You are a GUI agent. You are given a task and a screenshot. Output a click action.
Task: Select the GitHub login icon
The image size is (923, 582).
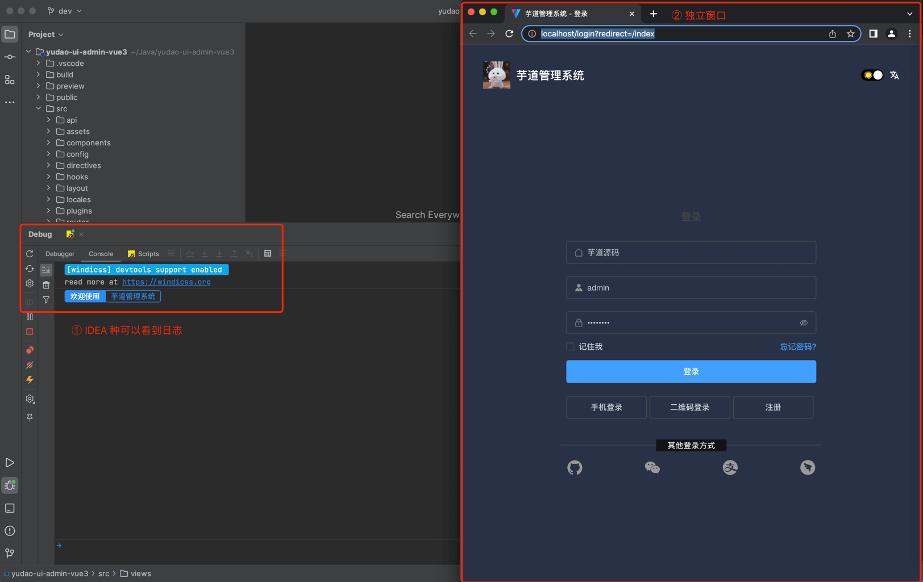(575, 467)
